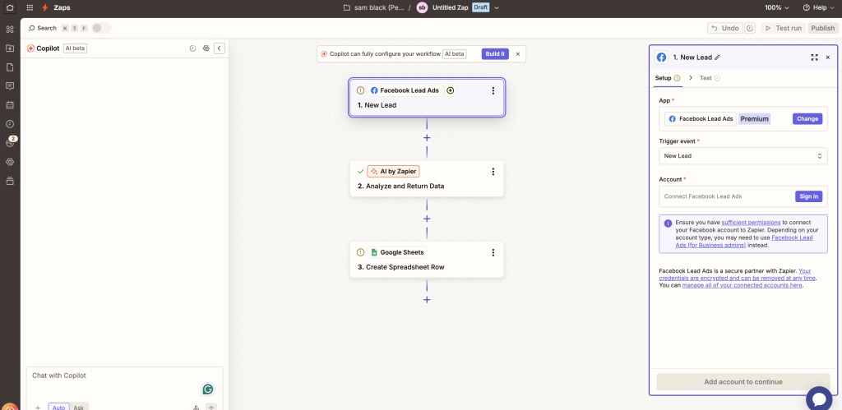Open the Google Sheets step menu
The height and width of the screenshot is (410, 842).
coord(493,252)
